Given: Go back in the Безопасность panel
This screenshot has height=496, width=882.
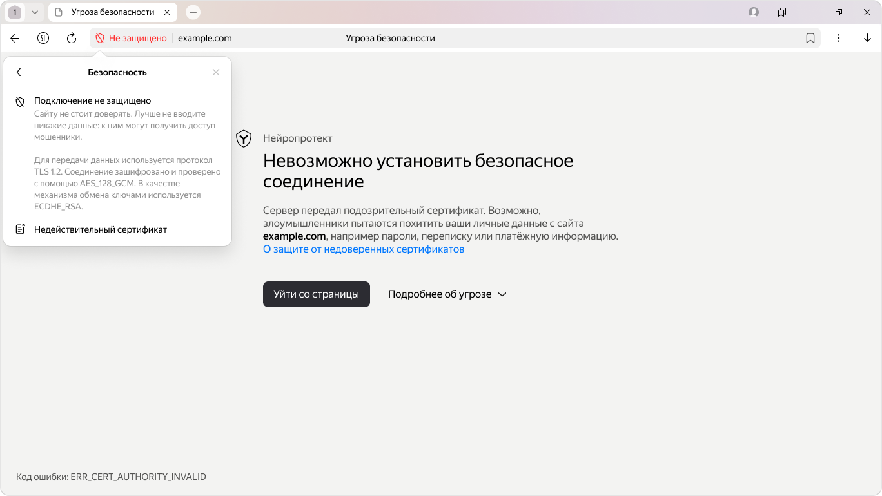Looking at the screenshot, I should (19, 72).
